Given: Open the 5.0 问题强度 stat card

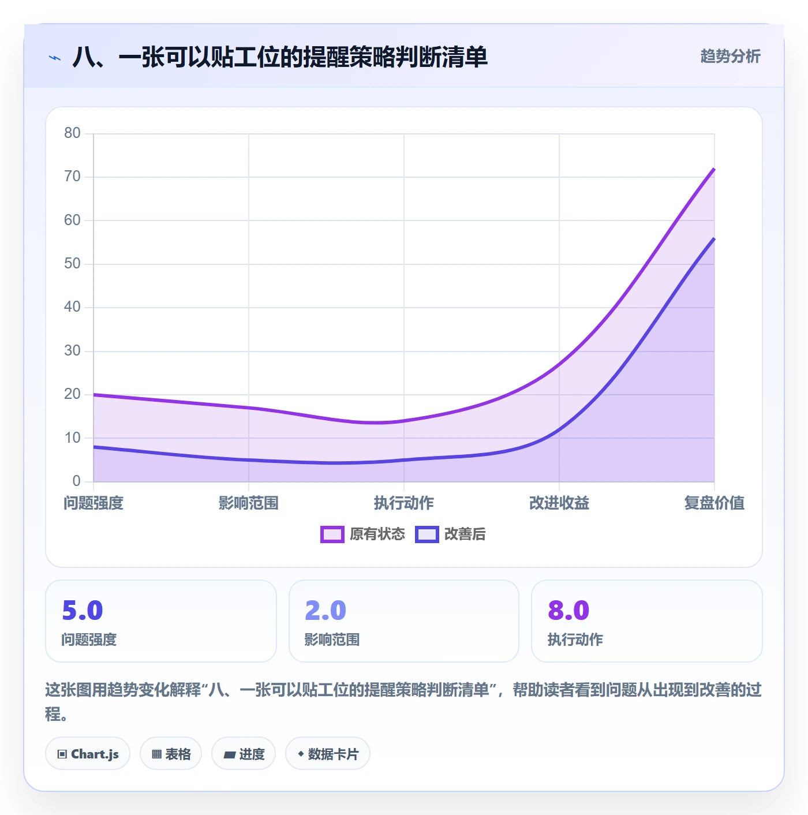Looking at the screenshot, I should [x=161, y=621].
